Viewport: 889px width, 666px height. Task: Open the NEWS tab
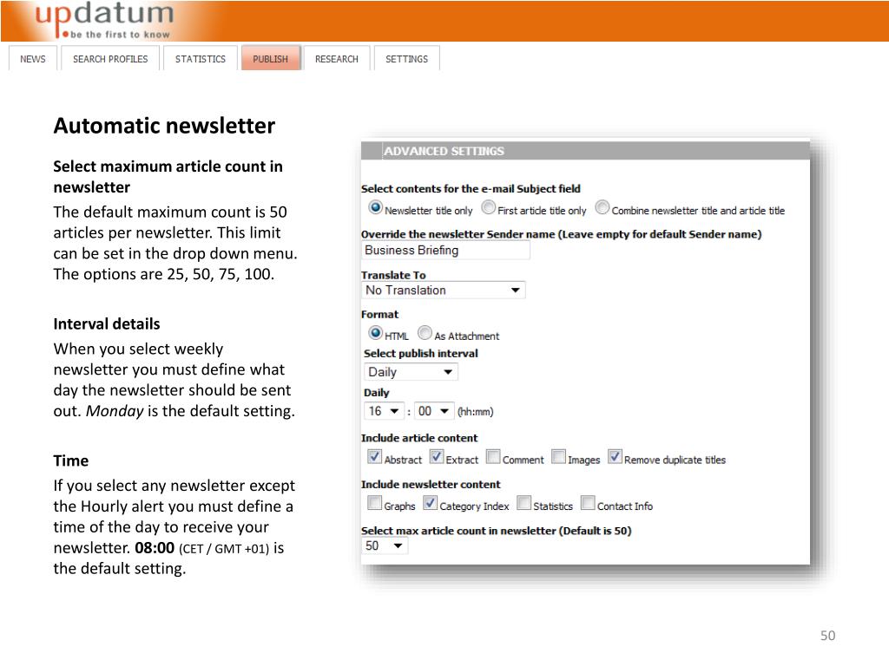point(33,58)
